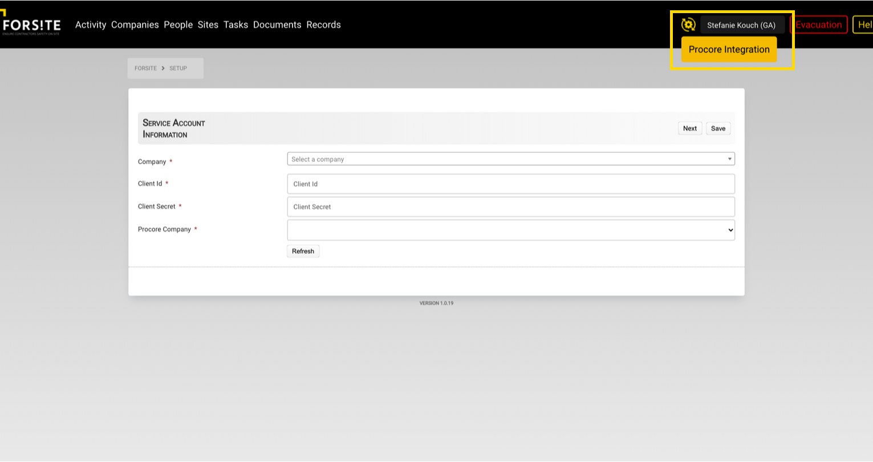Open the Records menu item
This screenshot has height=462, width=873.
[x=324, y=25]
